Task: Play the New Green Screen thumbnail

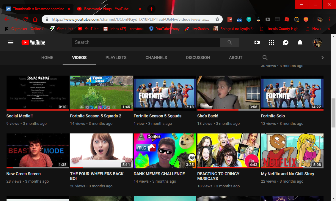Action: pyautogui.click(x=38, y=151)
